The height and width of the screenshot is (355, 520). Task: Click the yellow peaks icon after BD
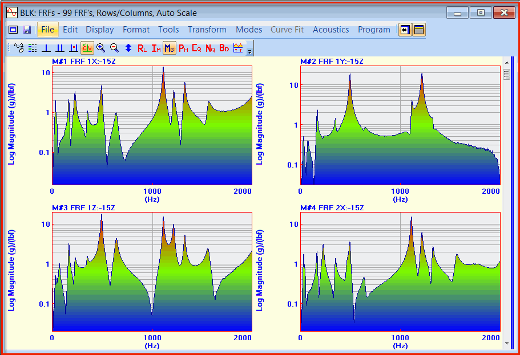[x=238, y=48]
